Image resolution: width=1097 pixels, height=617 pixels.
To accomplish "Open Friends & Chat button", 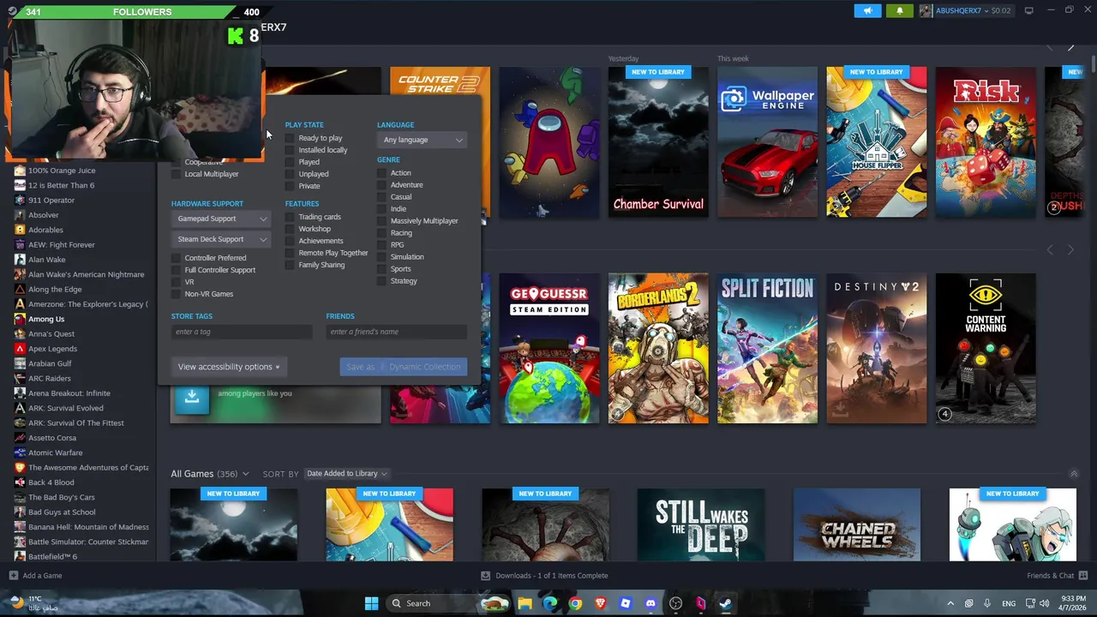I will coord(1050,576).
